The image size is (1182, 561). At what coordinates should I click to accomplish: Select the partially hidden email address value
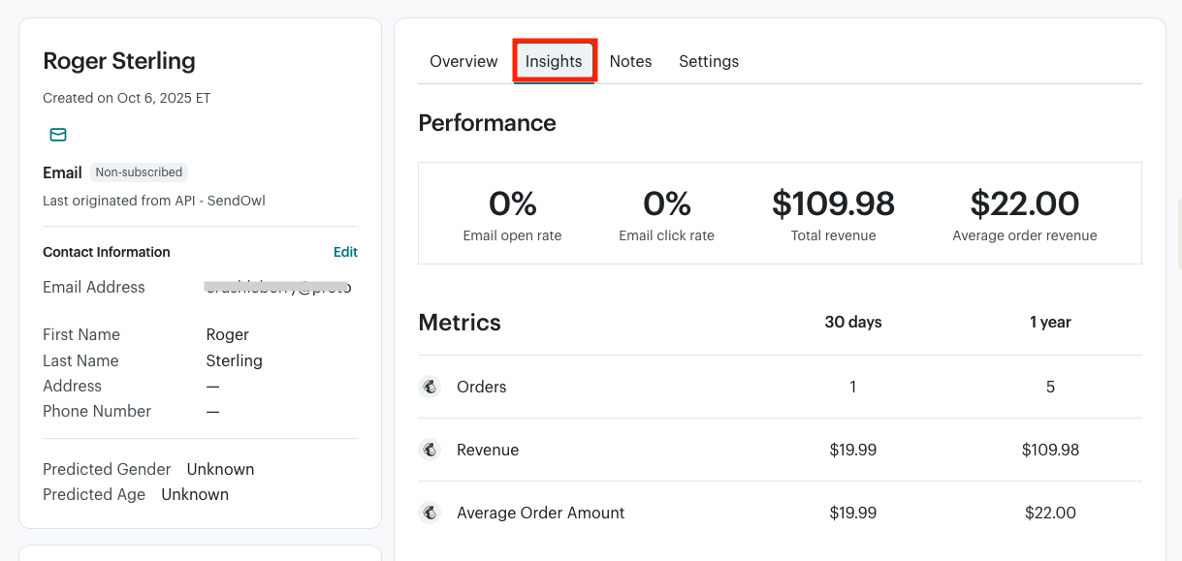pos(278,287)
